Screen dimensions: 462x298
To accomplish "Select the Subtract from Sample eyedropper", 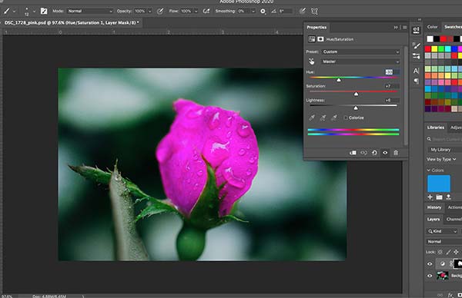I will click(x=334, y=118).
